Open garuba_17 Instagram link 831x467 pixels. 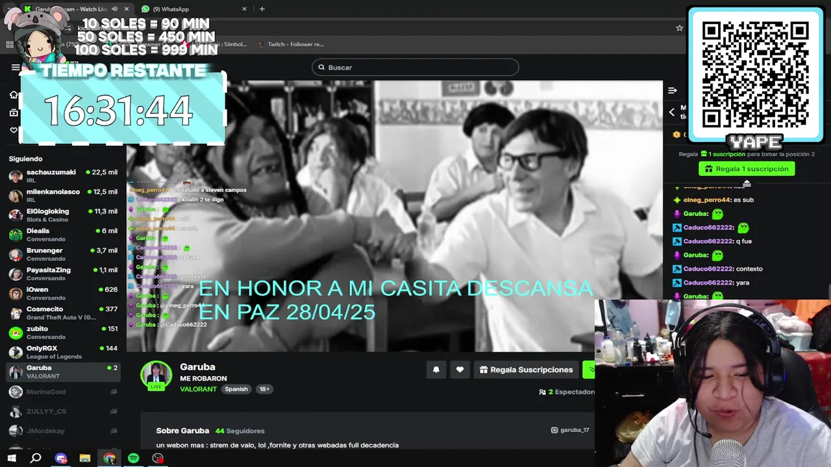(x=570, y=430)
